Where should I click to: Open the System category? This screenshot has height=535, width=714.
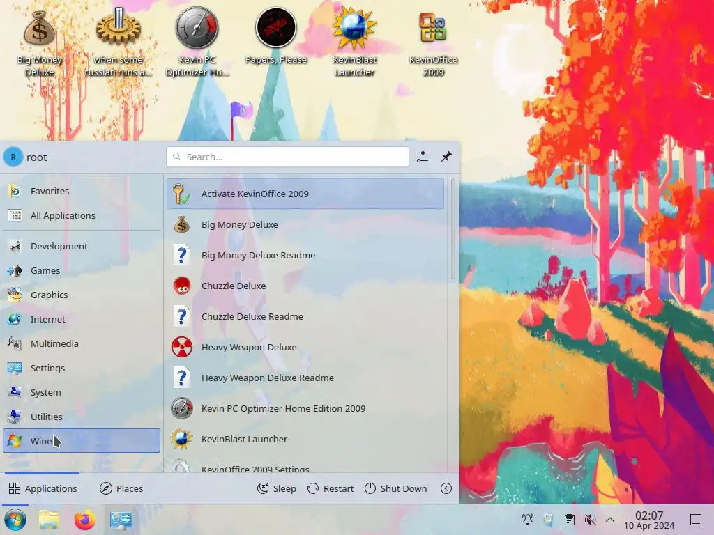[82, 392]
